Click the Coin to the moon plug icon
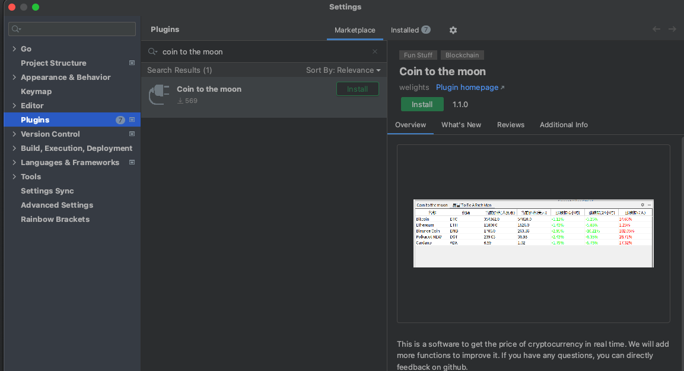Viewport: 684px width, 371px height. coord(159,95)
